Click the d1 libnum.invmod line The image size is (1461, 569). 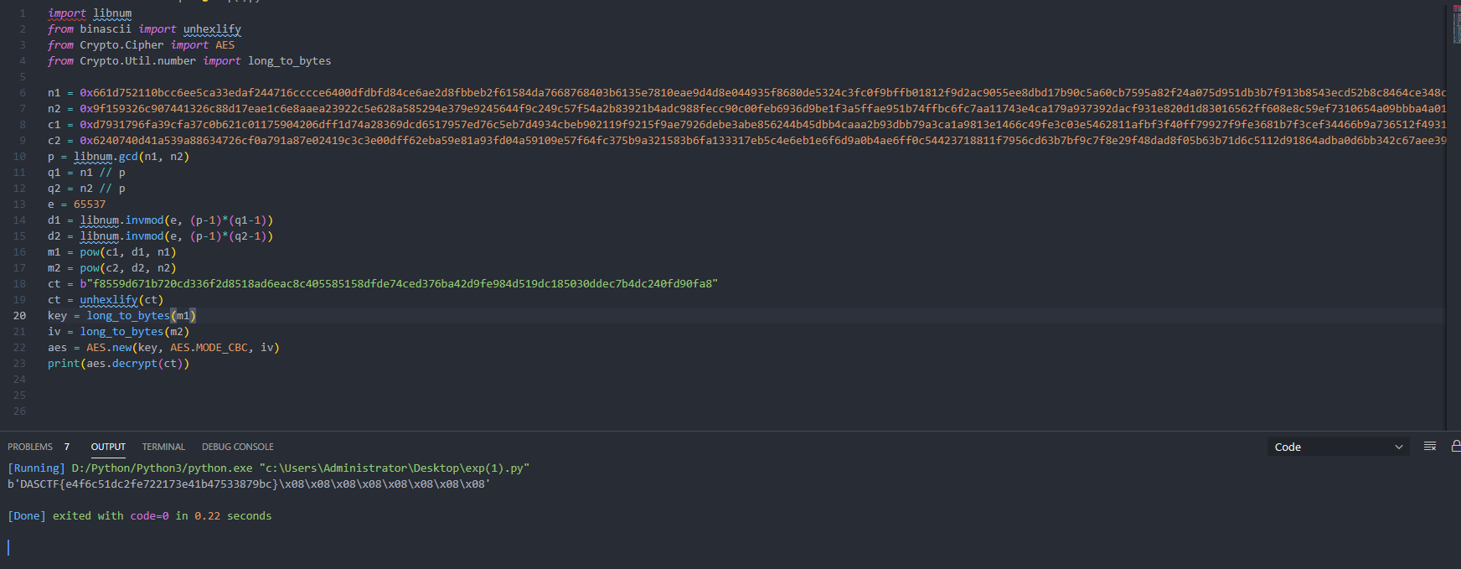click(160, 220)
